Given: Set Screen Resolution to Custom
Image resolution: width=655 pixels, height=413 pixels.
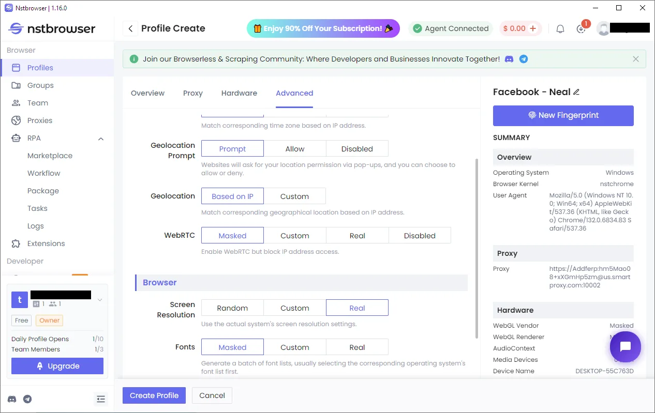Looking at the screenshot, I should tap(295, 308).
